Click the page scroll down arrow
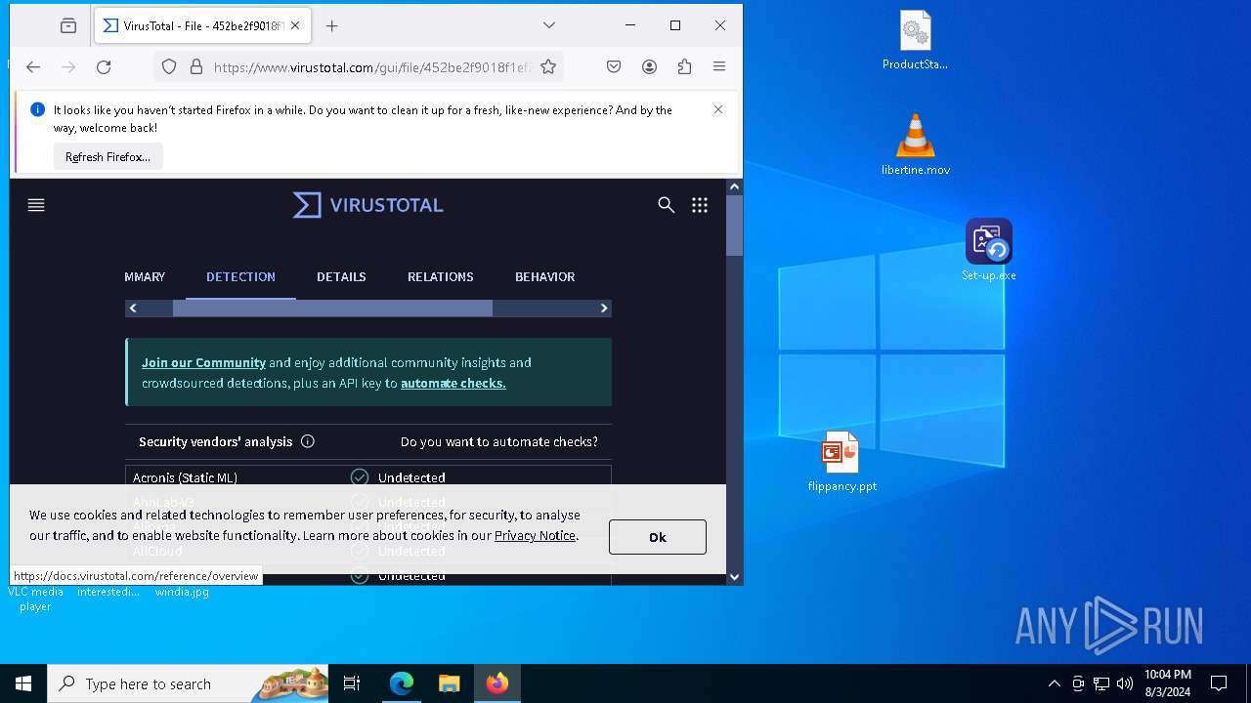Screen dimensions: 1251x703 pos(735,577)
